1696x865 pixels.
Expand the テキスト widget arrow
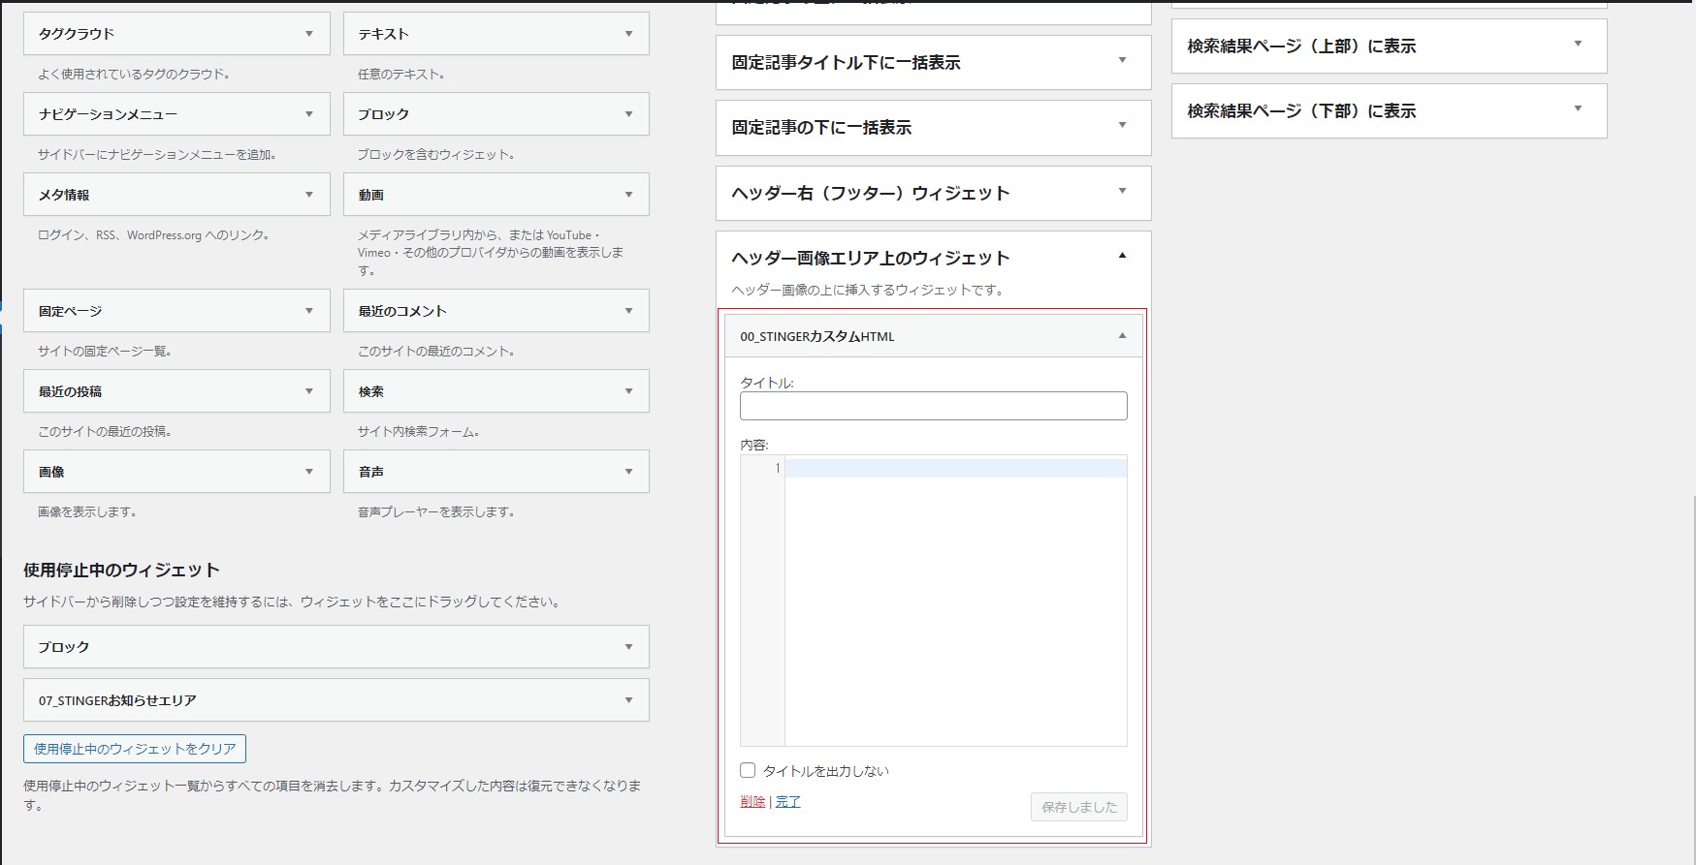tap(628, 34)
